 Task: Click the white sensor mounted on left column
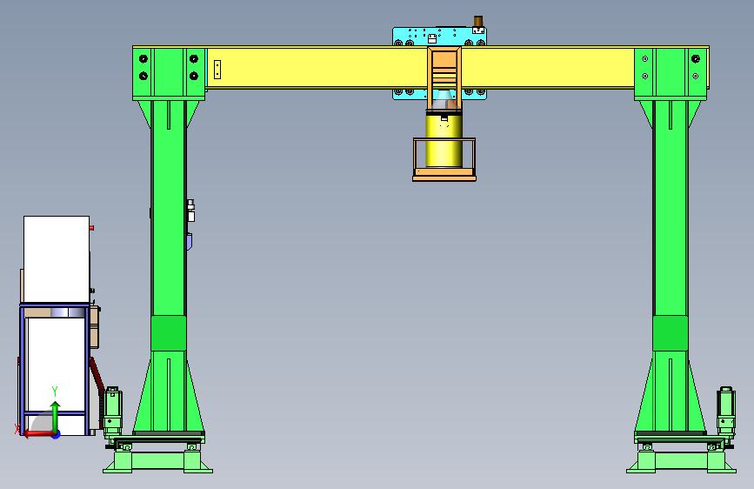[x=191, y=211]
